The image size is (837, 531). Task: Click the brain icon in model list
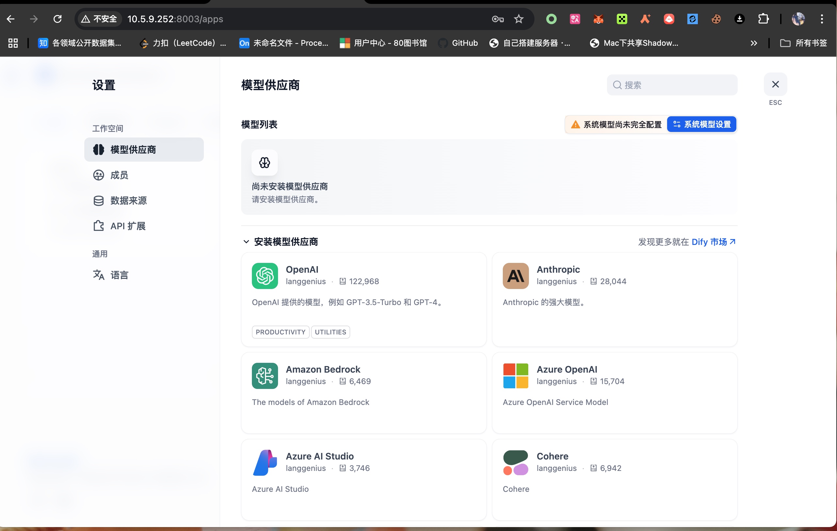(265, 162)
